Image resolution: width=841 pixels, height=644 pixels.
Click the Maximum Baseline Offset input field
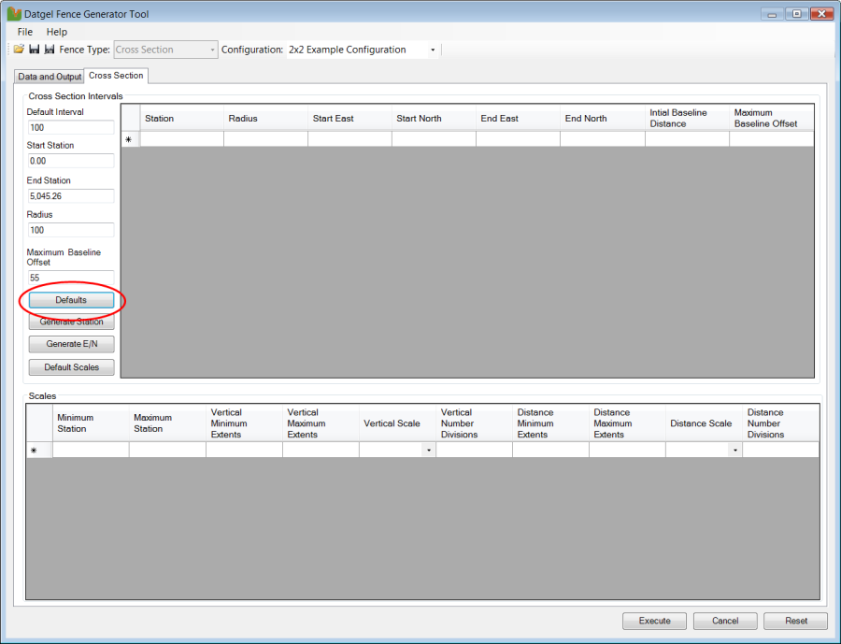click(70, 278)
